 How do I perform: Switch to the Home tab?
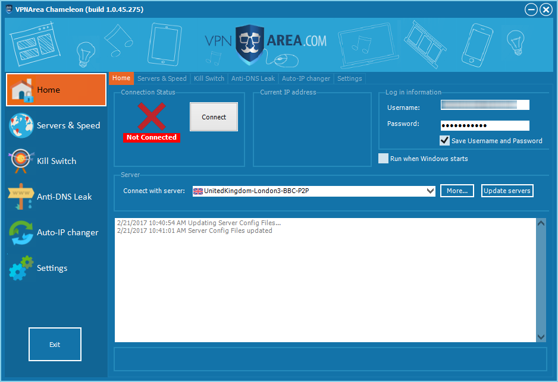[x=121, y=78]
